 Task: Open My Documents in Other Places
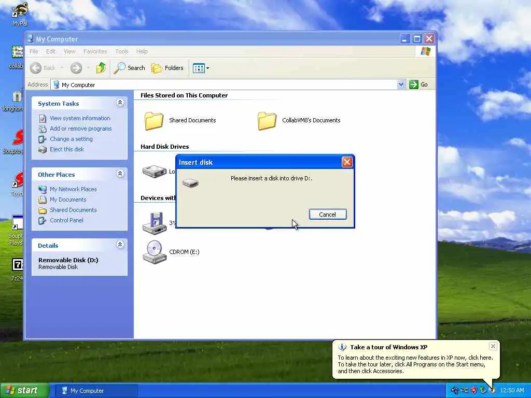tap(68, 200)
